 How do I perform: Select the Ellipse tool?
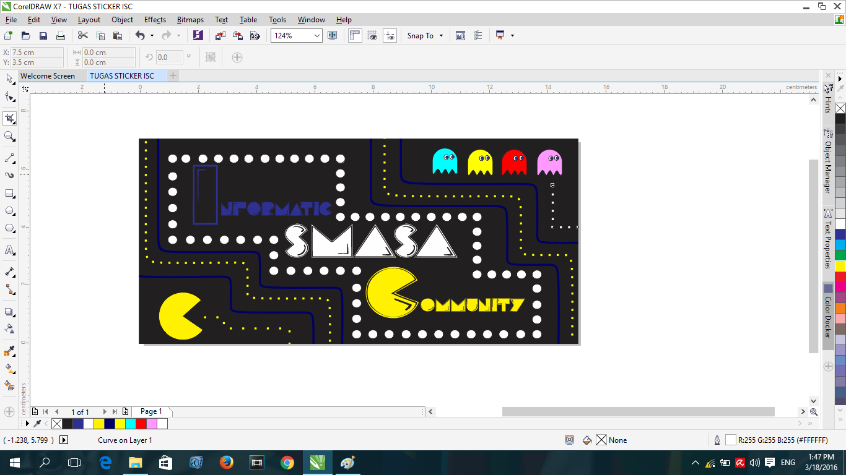click(x=9, y=210)
